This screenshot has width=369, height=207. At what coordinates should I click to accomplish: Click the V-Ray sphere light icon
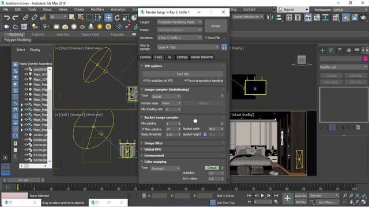coord(74,27)
